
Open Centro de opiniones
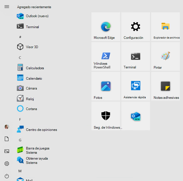37,129
